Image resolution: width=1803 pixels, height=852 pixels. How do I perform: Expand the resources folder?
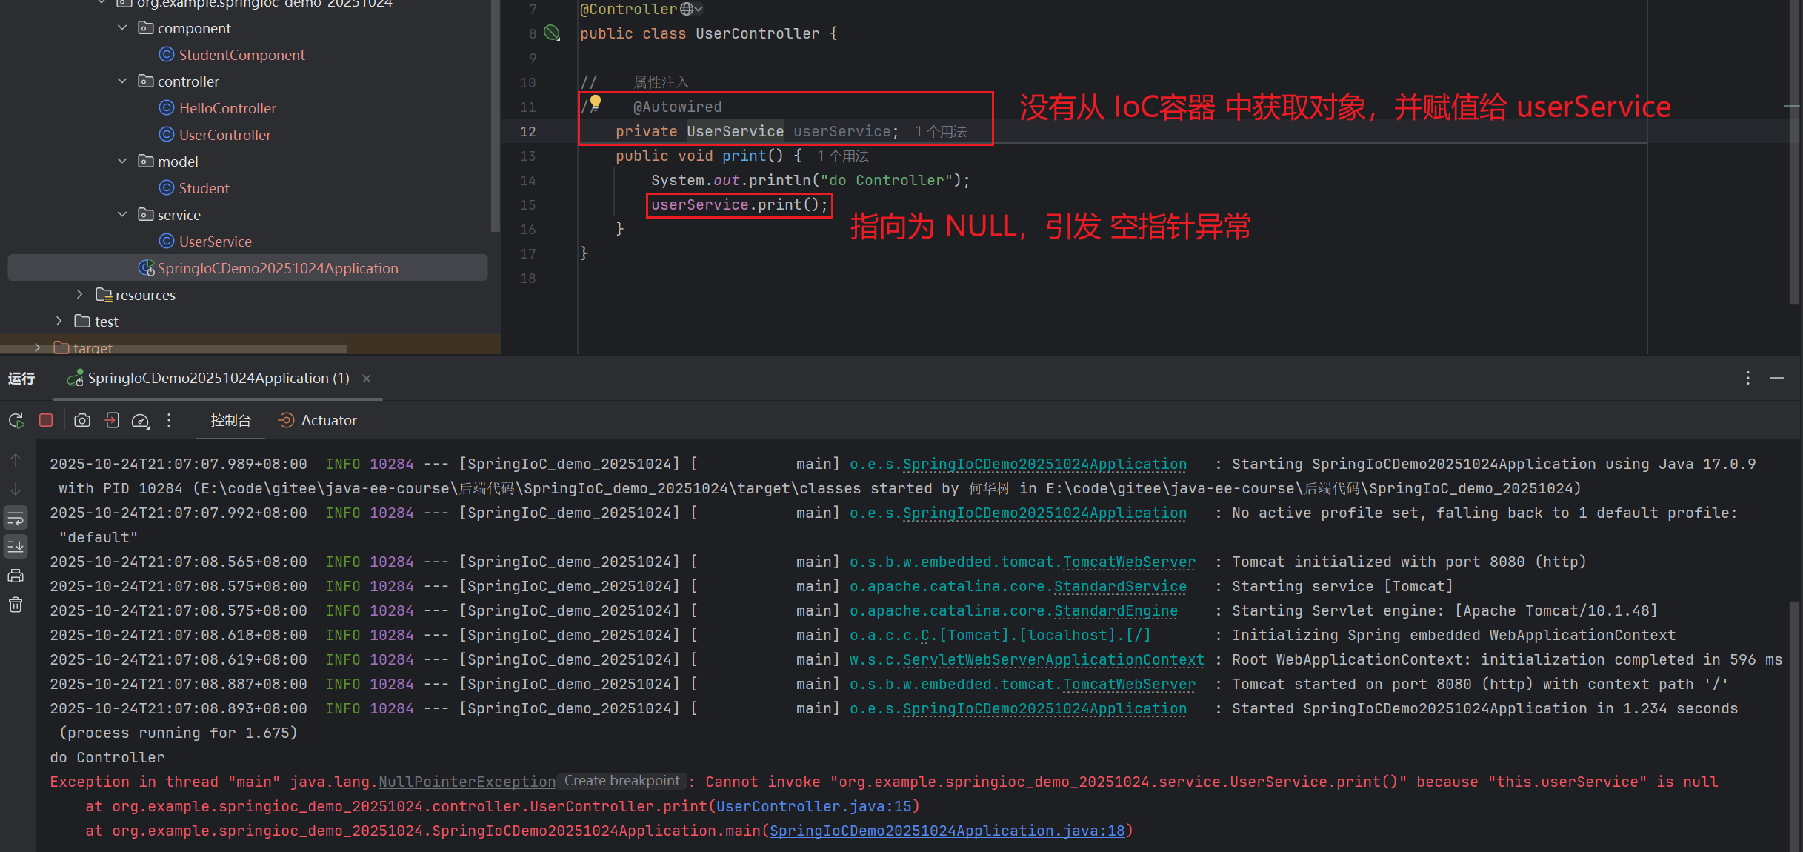pyautogui.click(x=80, y=294)
